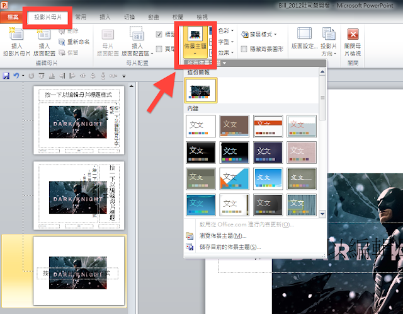Click Enable Content Updates from Office.com entry
Viewport: 403px width, 314px height.
(x=247, y=224)
